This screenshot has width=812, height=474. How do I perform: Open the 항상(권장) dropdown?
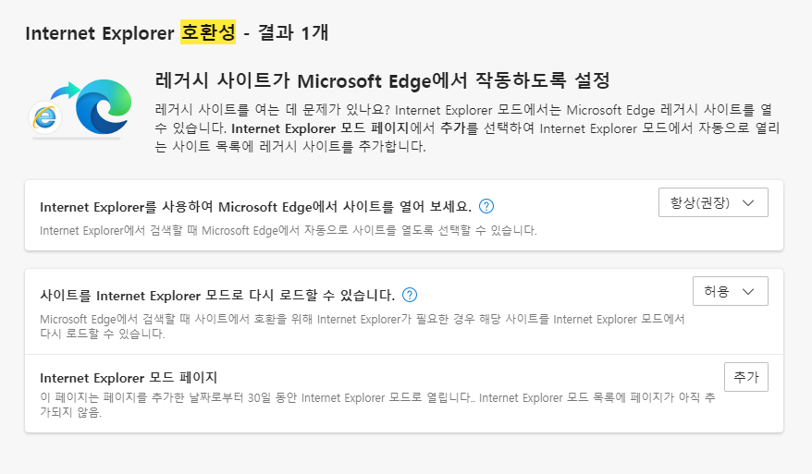pos(713,202)
